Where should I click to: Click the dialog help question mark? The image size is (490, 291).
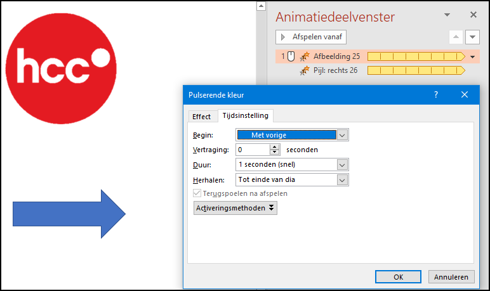click(436, 94)
